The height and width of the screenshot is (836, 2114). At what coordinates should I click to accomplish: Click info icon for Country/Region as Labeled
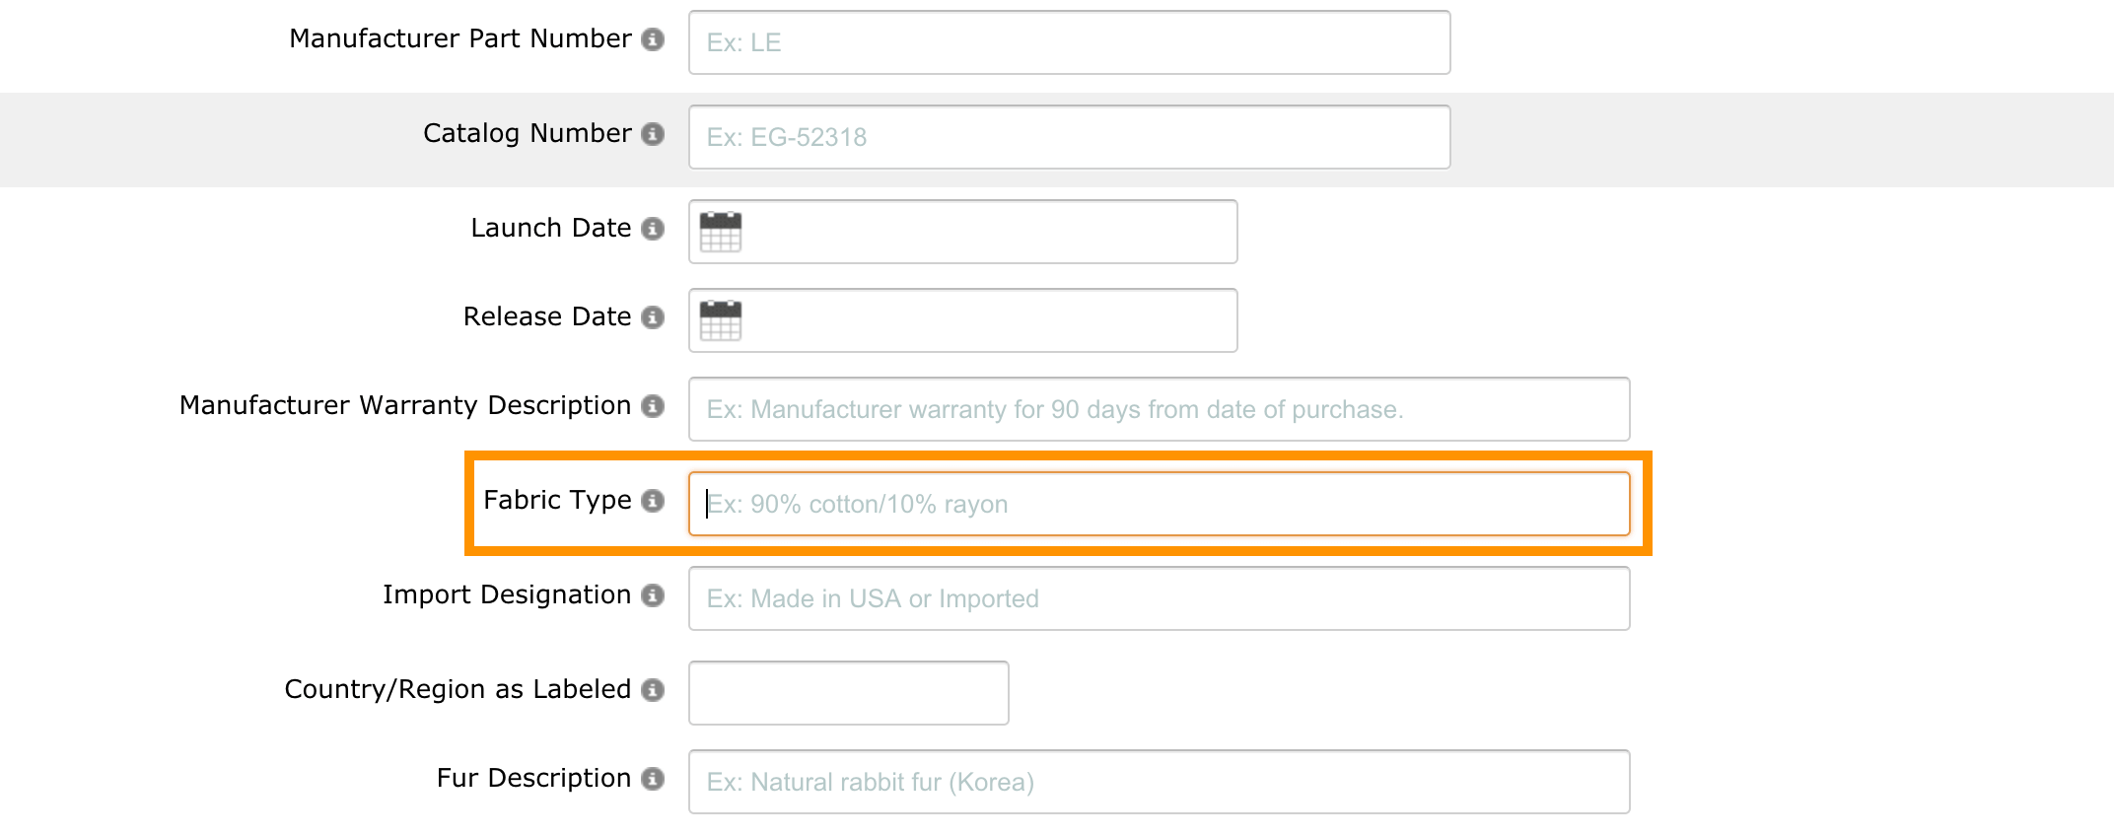pos(653,690)
